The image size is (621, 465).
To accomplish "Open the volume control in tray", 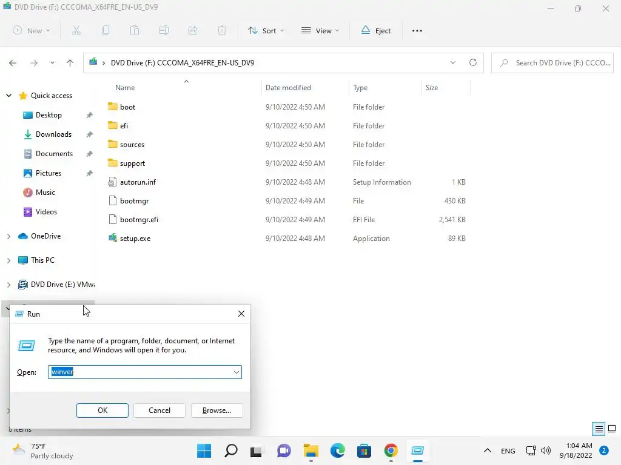I will coord(546,450).
